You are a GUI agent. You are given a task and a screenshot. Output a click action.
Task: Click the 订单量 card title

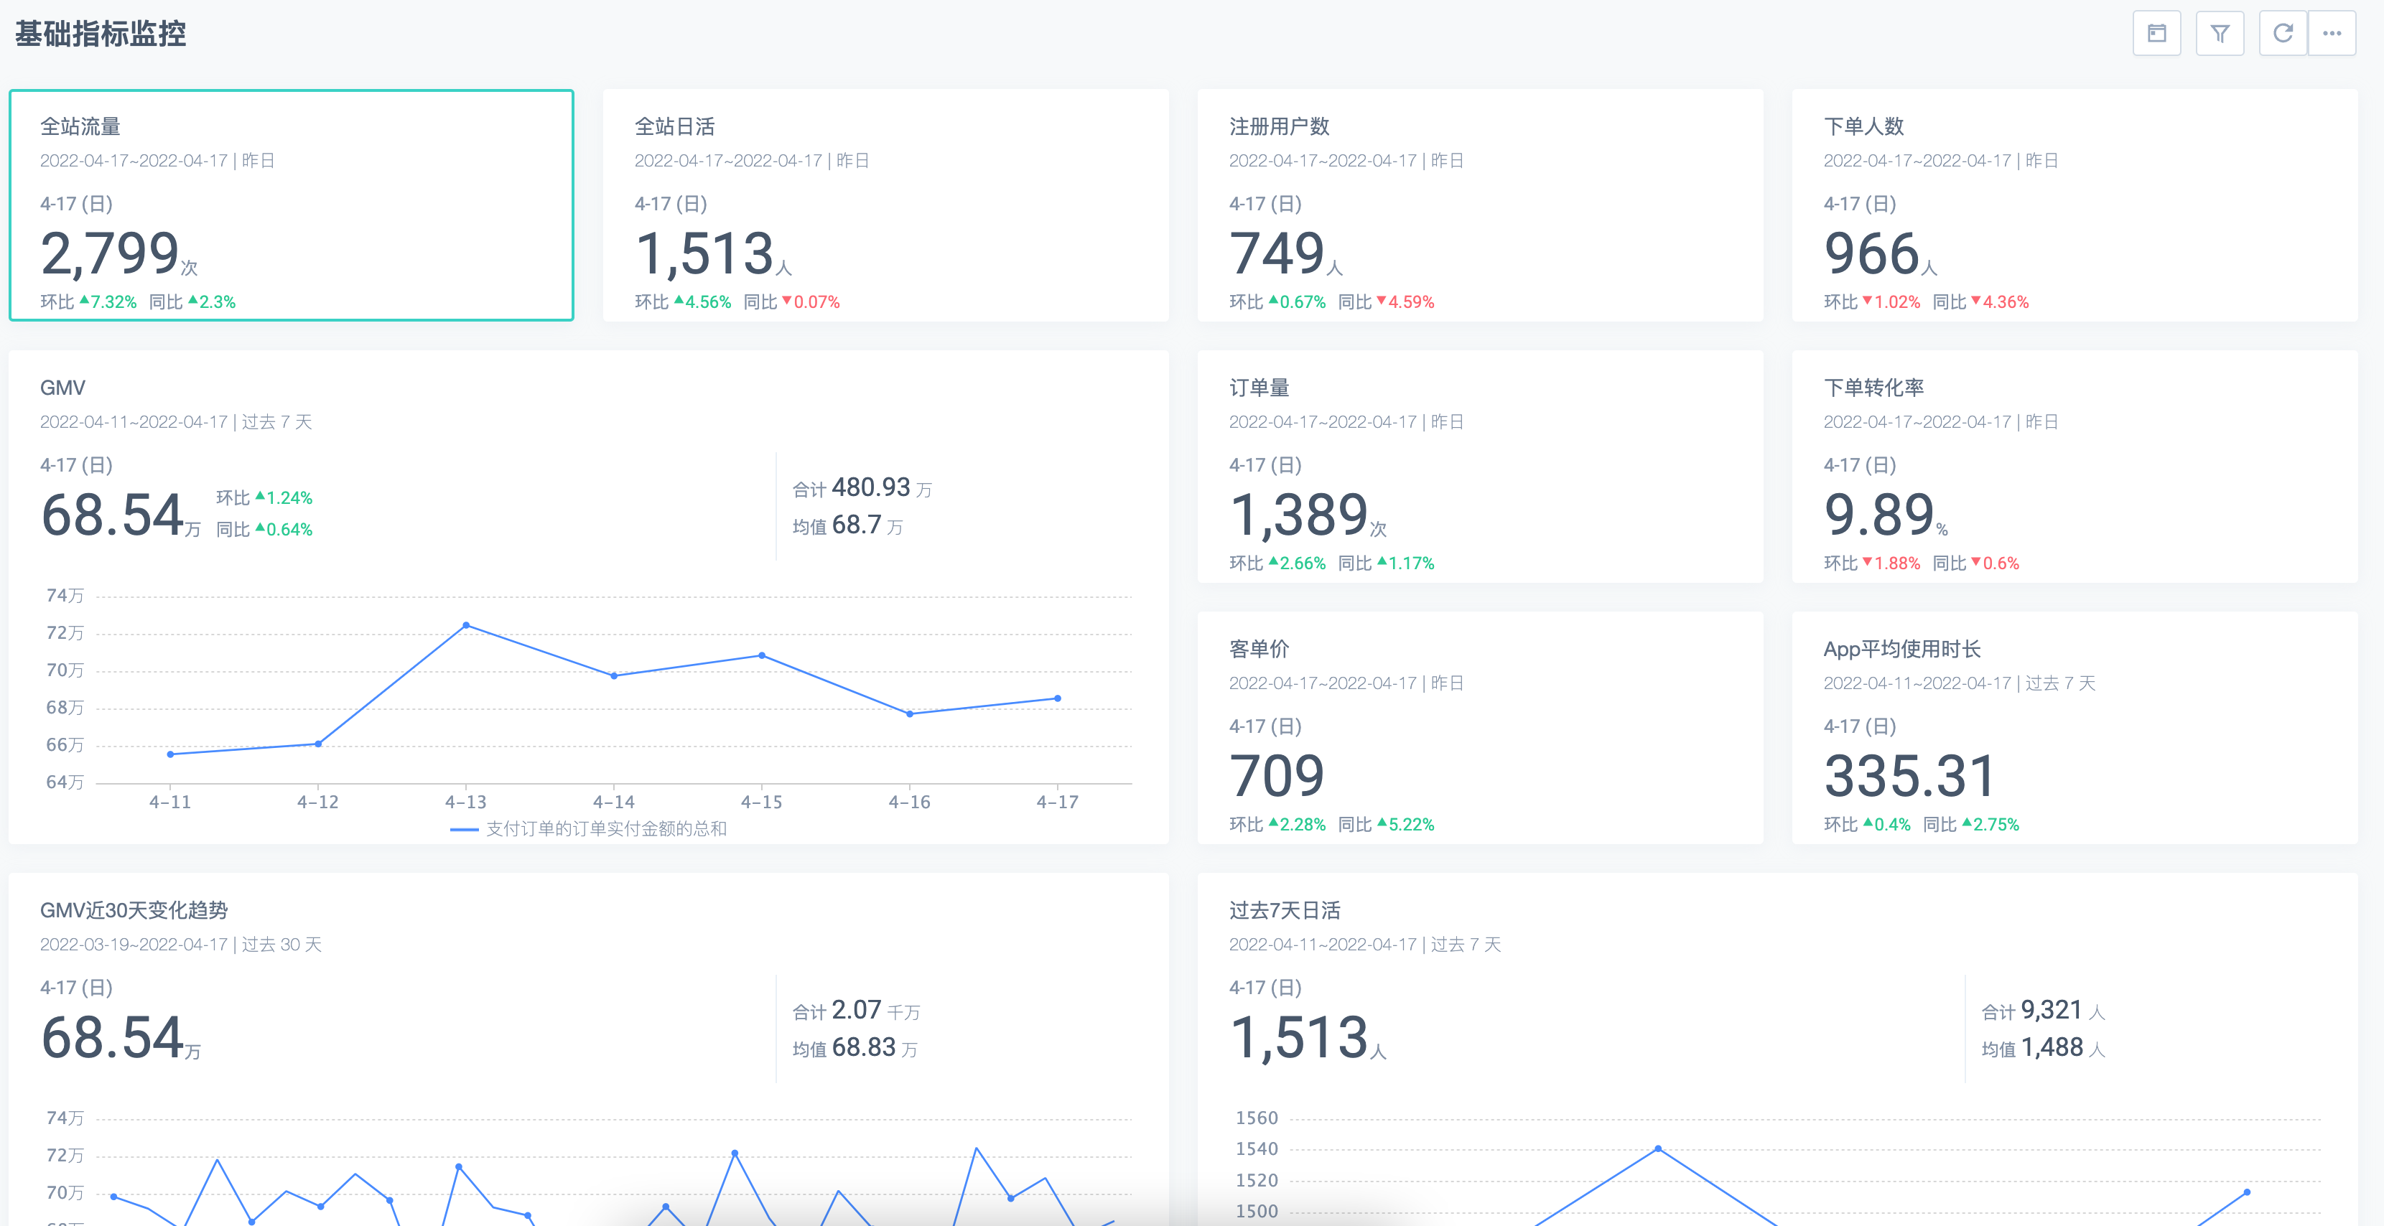[x=1259, y=388]
